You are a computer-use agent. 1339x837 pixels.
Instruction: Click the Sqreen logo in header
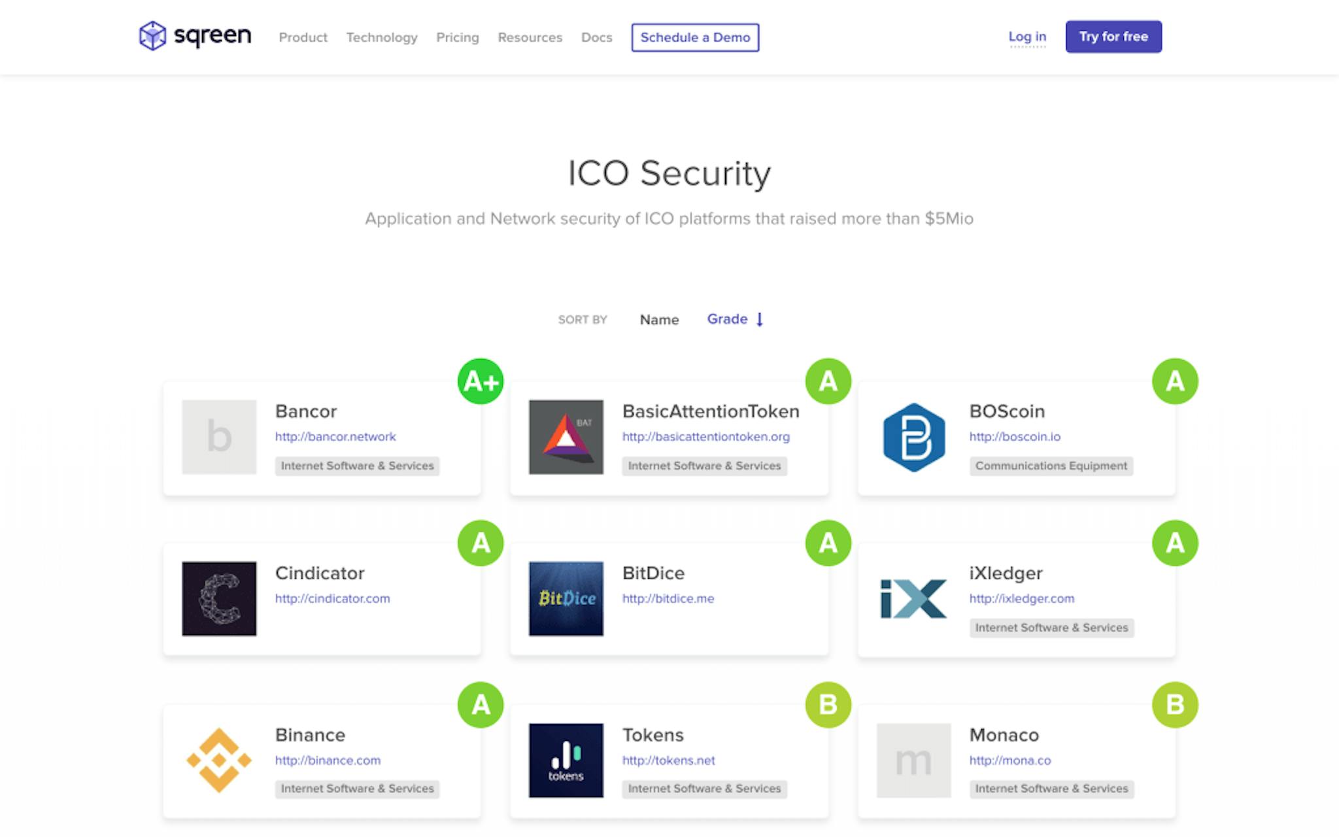[x=195, y=35]
